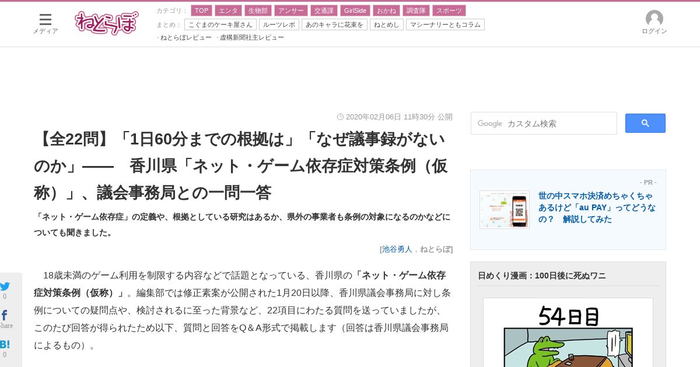Open the メディア hamburger menu
Screen dimensions: 700x367
(45, 20)
